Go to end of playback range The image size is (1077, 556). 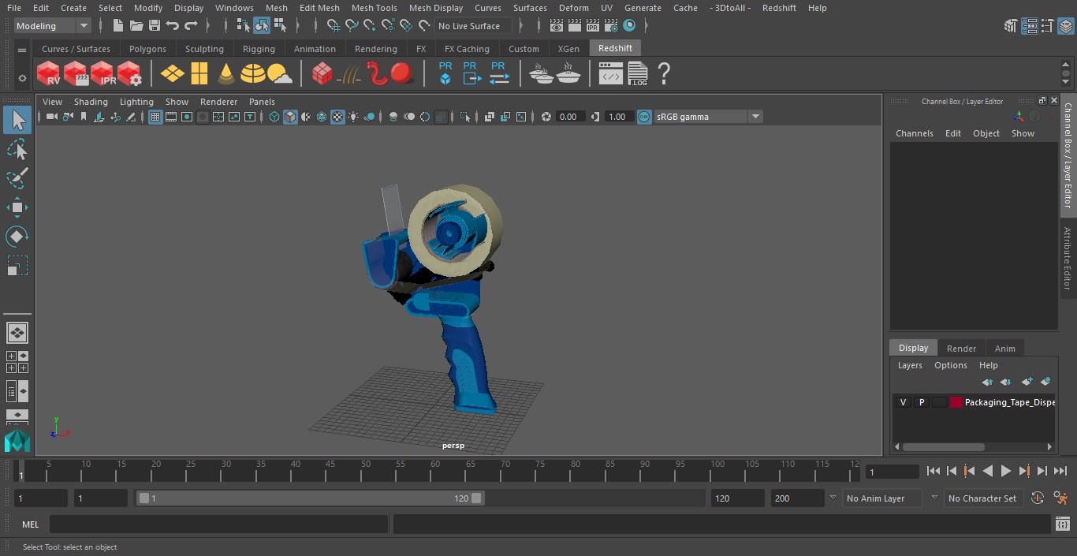coord(1060,471)
